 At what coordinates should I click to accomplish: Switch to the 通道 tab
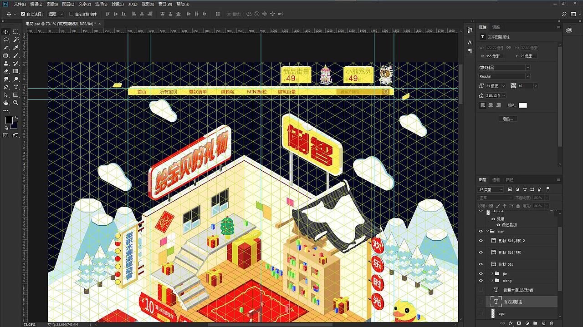pyautogui.click(x=496, y=180)
